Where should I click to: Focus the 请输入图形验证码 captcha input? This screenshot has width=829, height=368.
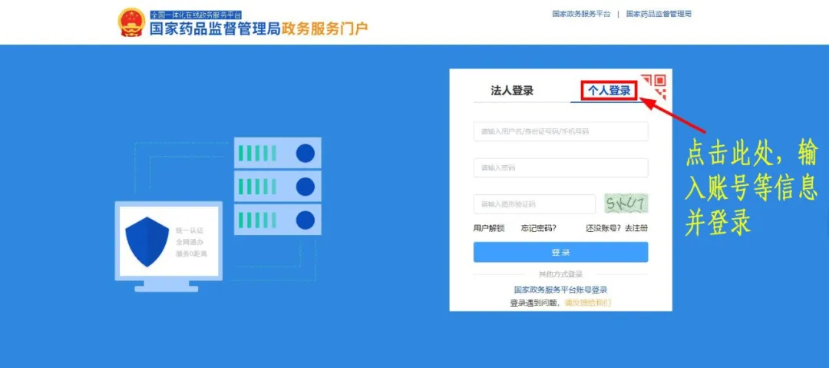point(534,204)
